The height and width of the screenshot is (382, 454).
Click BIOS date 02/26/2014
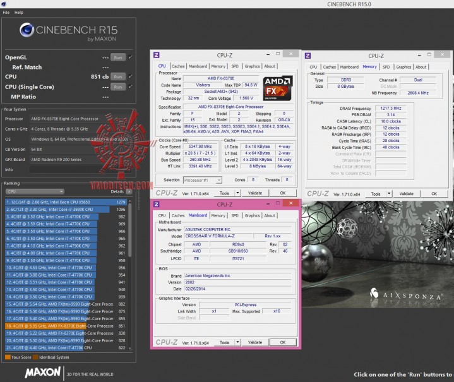click(x=237, y=289)
